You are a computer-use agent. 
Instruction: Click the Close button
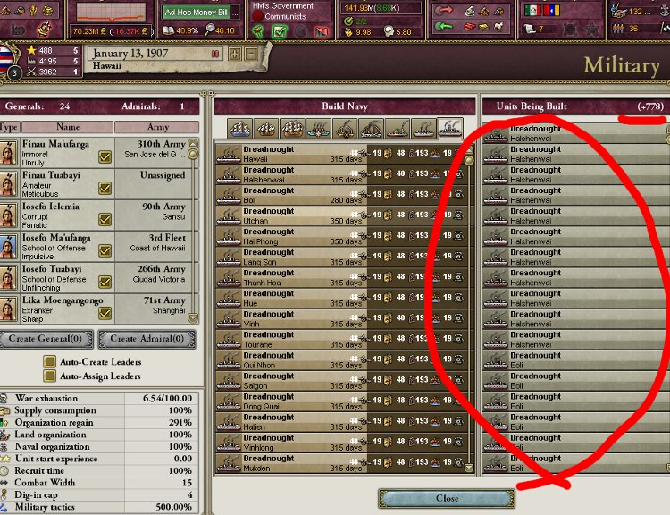click(x=447, y=498)
